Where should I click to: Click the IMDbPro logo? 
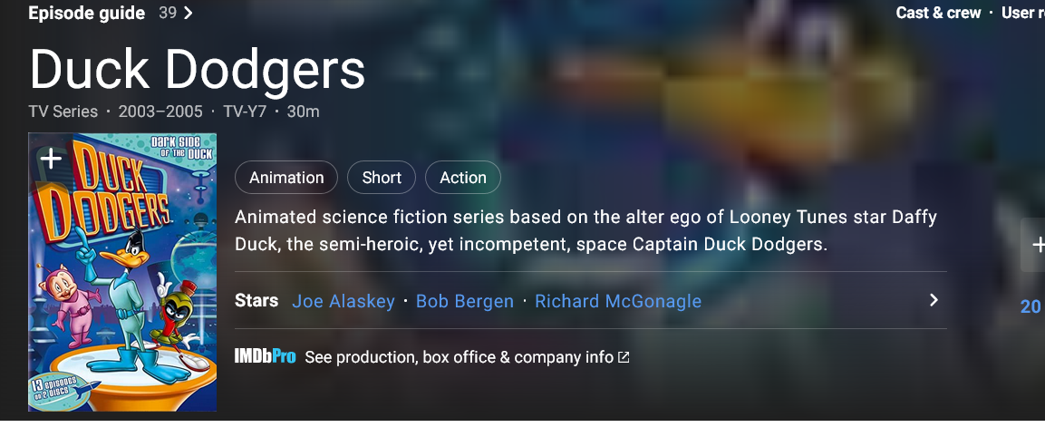coord(265,356)
